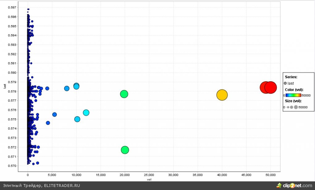Click the largest Size (vol) legend circle
315x190 pixels.
point(296,107)
